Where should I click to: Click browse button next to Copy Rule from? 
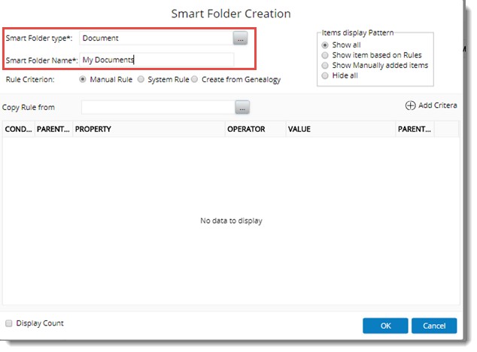(x=242, y=108)
